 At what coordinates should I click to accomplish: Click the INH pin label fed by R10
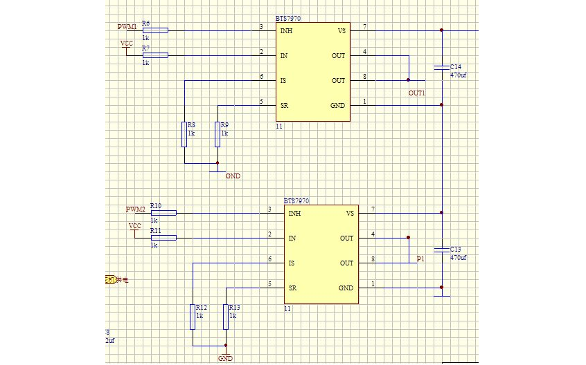pos(294,213)
